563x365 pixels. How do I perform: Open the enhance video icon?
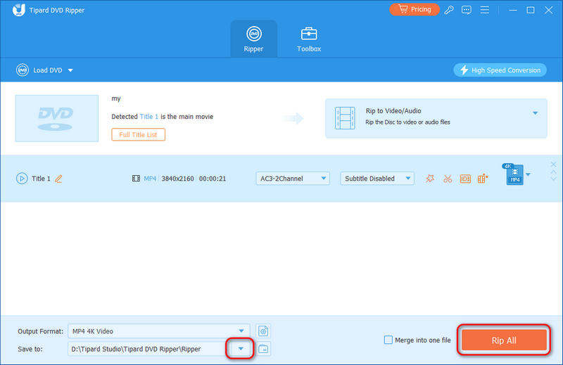click(483, 179)
